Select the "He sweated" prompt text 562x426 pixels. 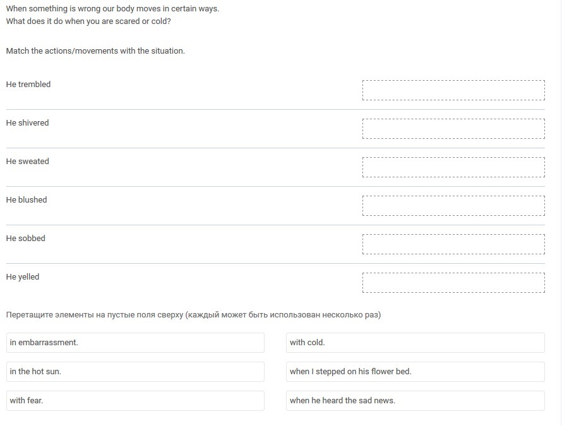(27, 162)
